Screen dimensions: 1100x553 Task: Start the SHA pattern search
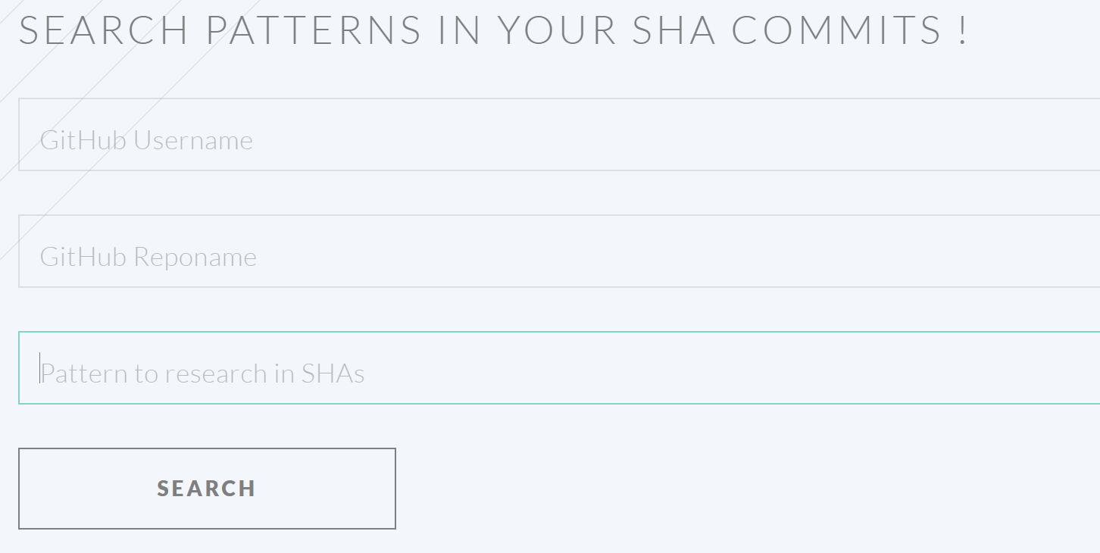(x=207, y=489)
